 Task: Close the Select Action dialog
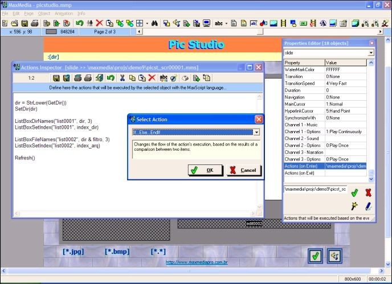259,120
